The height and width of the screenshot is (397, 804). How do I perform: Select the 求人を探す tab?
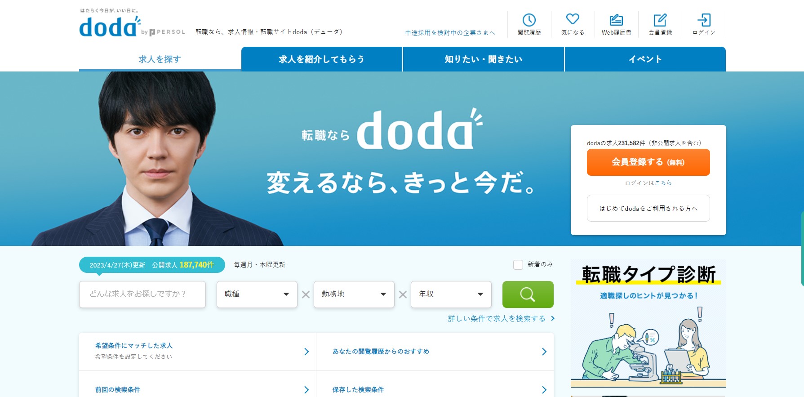point(160,59)
